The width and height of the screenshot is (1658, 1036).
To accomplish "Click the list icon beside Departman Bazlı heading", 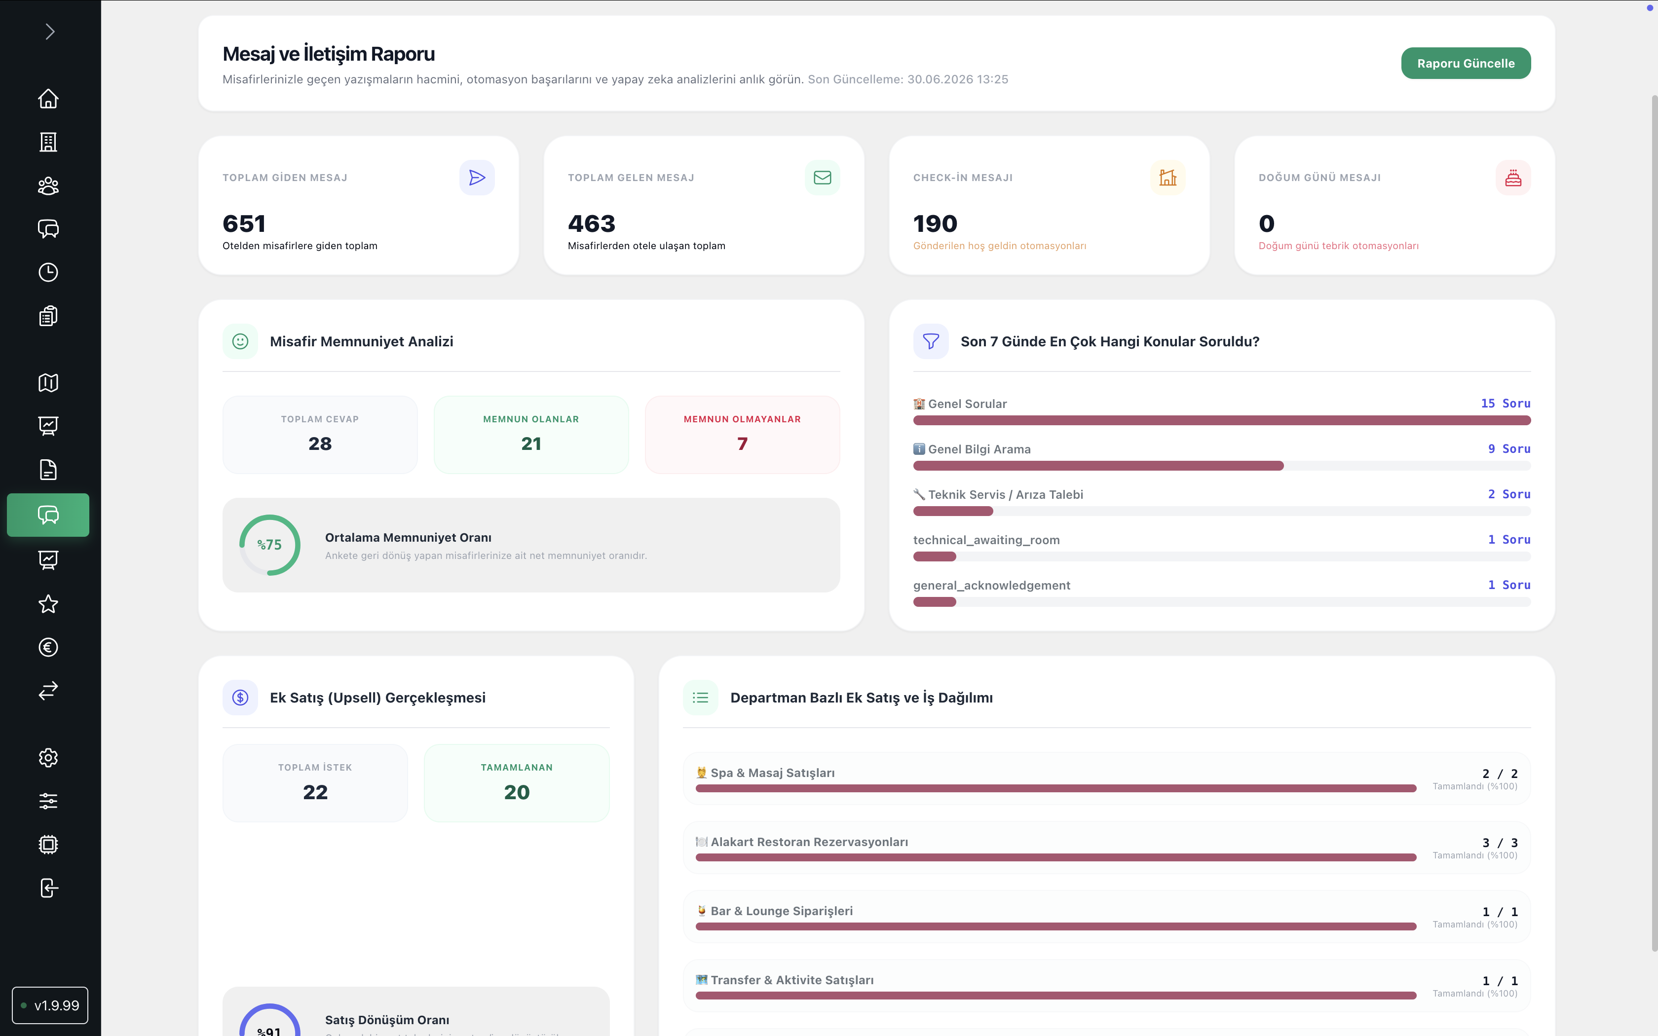I will point(700,698).
